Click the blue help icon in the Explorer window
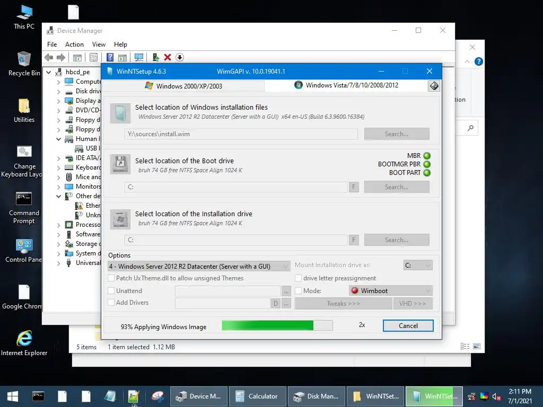Viewport: 543px width, 407px height. click(479, 61)
